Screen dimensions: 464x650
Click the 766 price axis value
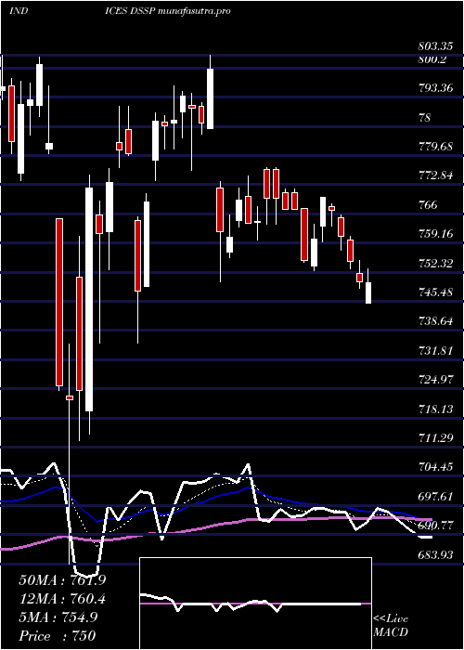(428, 205)
